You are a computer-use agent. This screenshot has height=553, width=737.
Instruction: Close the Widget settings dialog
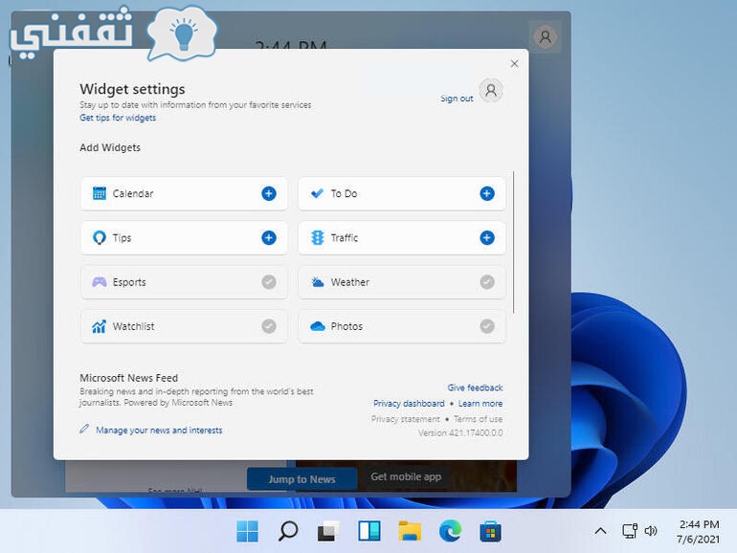coord(514,63)
